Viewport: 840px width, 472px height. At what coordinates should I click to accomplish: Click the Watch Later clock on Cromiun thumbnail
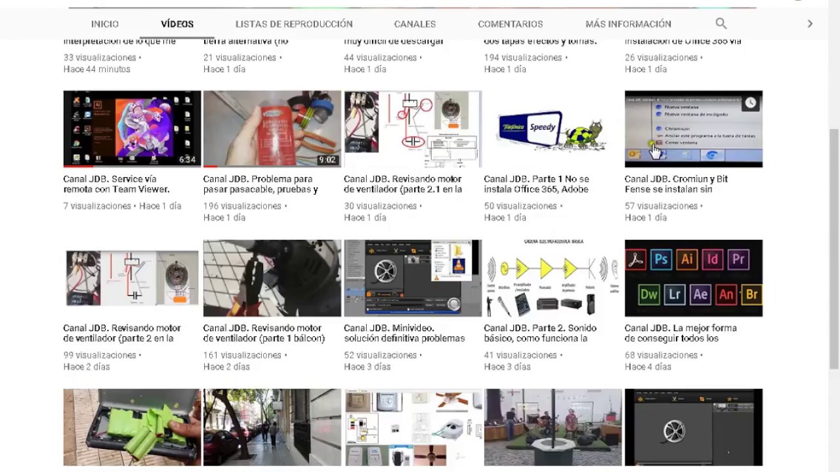click(750, 103)
